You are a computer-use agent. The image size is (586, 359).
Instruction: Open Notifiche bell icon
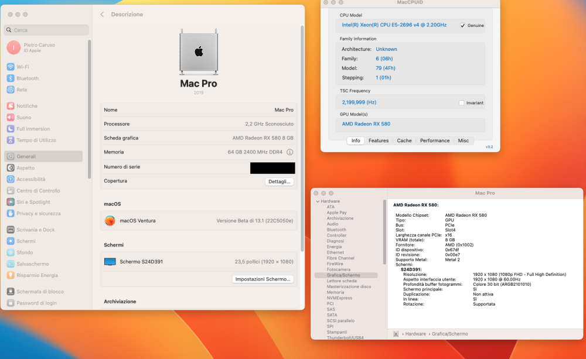11,106
